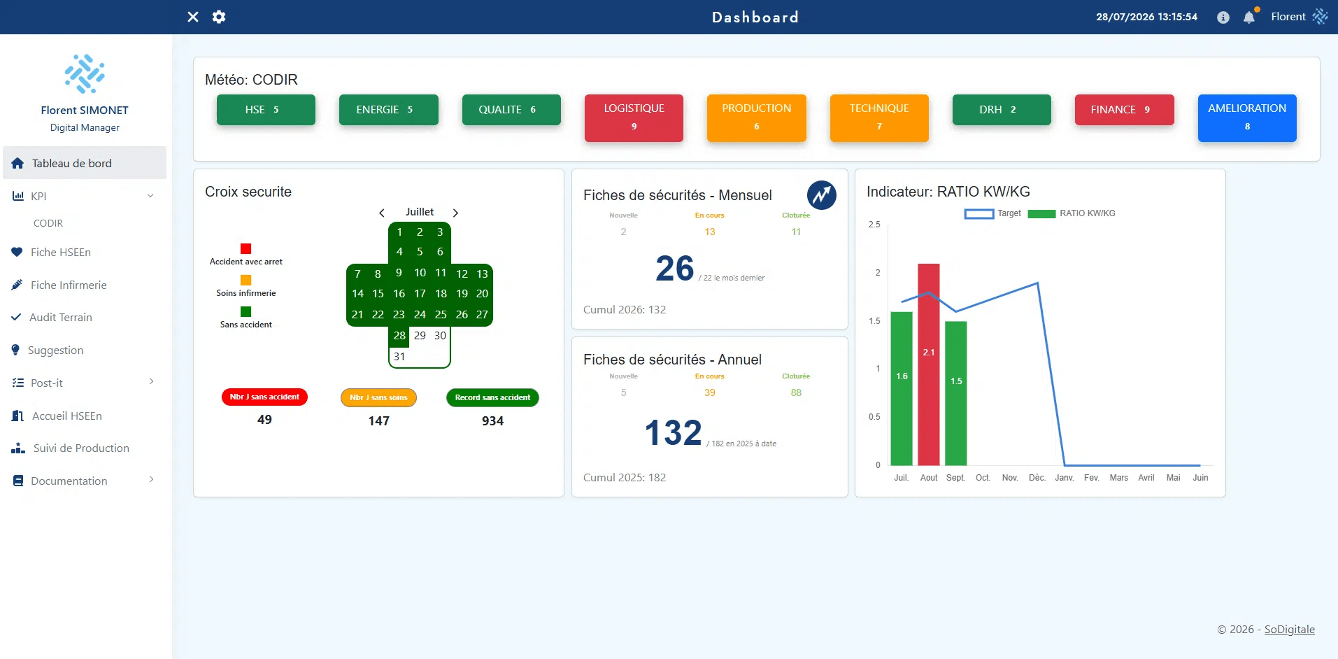Go to previous month in Croix securite
The height and width of the screenshot is (659, 1338).
[x=382, y=213]
